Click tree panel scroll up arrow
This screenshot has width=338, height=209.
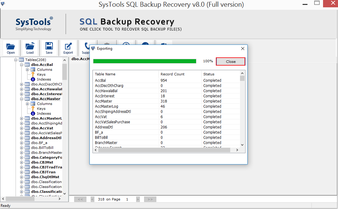click(64, 60)
